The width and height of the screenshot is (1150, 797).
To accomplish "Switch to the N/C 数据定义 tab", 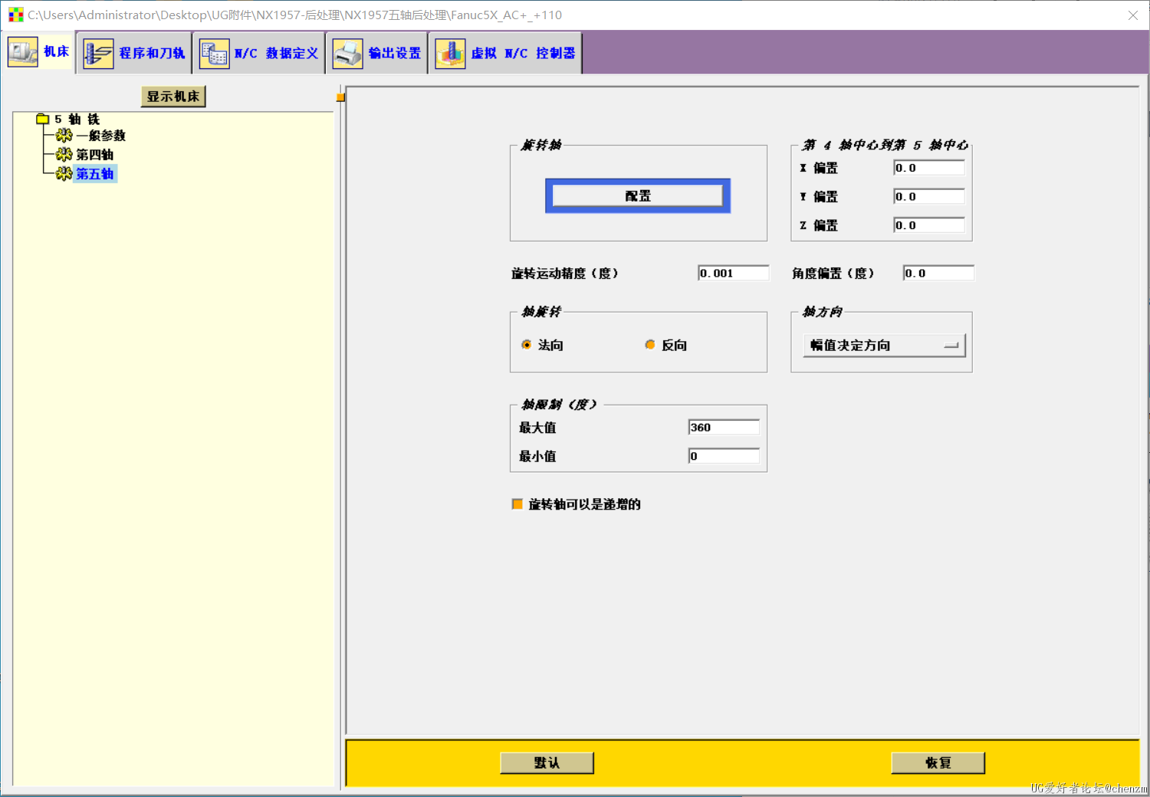I will 259,53.
